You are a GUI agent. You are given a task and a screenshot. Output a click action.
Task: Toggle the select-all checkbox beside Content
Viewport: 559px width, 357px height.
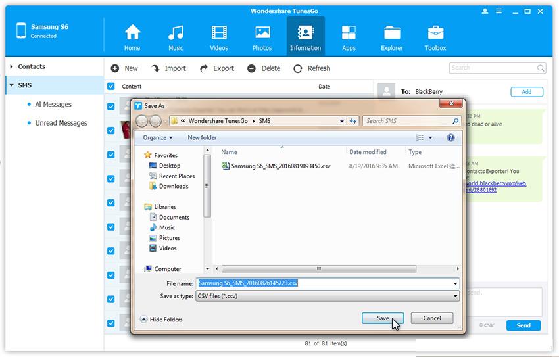click(x=110, y=87)
